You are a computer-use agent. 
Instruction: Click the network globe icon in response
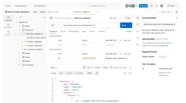pos(84,67)
